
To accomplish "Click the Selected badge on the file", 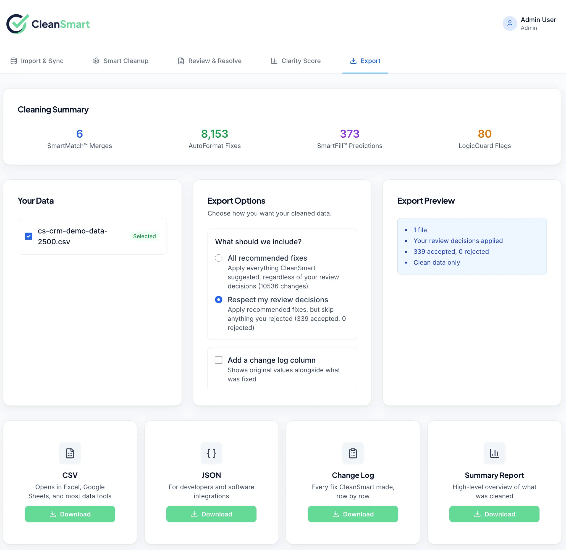I will tap(144, 236).
